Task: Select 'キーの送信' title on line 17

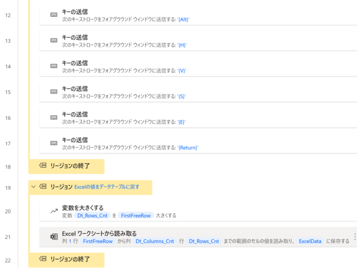Action: click(75, 140)
